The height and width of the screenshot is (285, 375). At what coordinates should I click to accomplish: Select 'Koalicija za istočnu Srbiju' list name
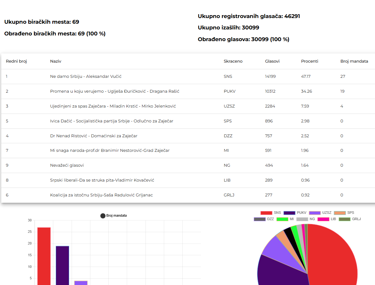click(x=101, y=195)
